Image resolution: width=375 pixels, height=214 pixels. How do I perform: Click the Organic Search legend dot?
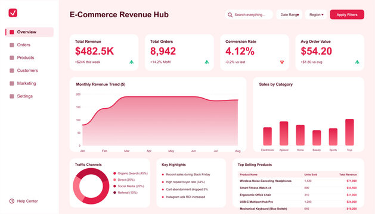point(114,174)
